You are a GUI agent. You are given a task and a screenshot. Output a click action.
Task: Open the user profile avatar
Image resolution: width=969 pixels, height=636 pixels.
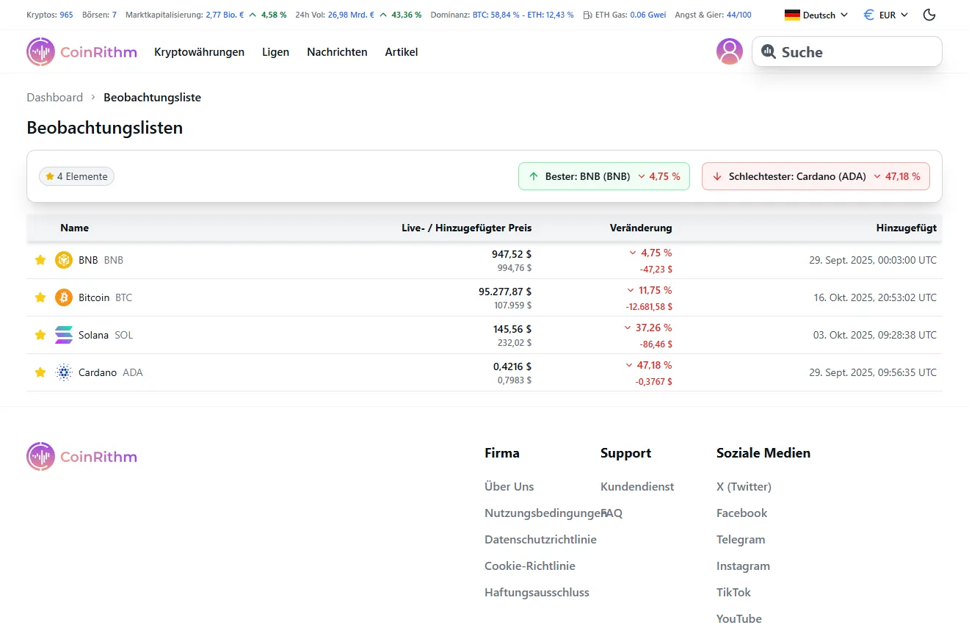coord(729,51)
